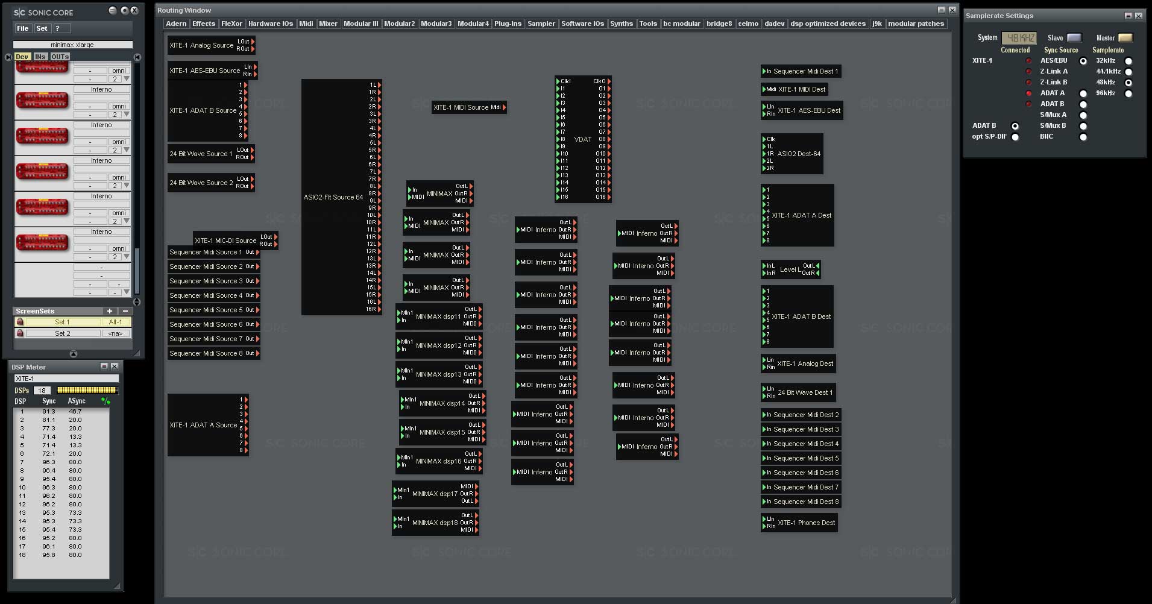The image size is (1152, 604).
Task: Open the Effects tab in Routing Window
Action: [204, 24]
